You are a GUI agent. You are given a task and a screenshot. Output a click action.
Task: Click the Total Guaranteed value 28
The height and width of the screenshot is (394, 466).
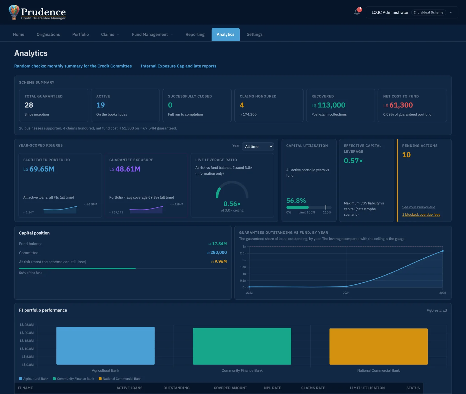pyautogui.click(x=29, y=105)
